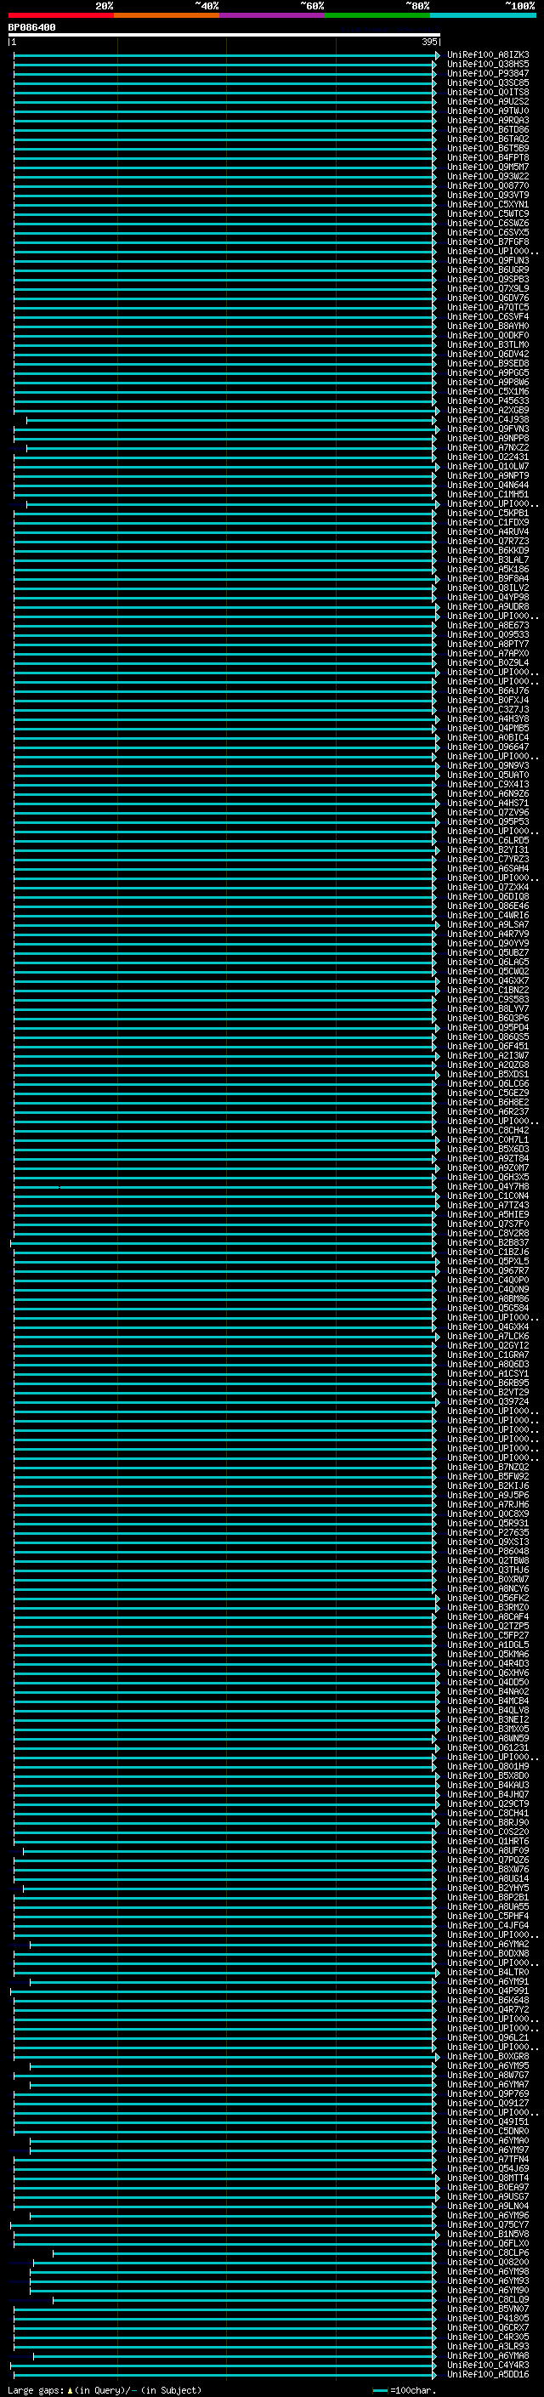
Task: Click the red ~20% identity legend segment
Action: [61, 15]
